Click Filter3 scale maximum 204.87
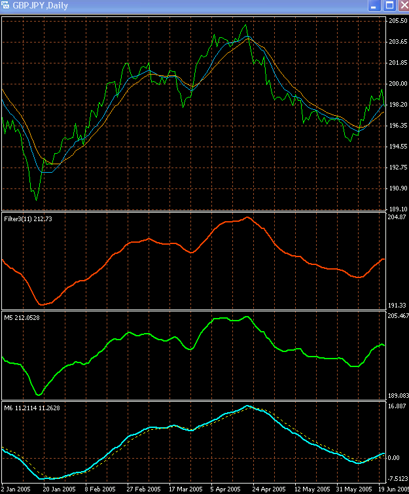 (397, 217)
